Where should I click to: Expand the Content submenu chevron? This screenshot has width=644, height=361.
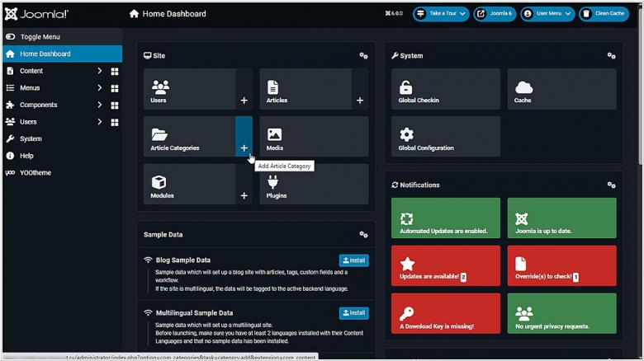99,72
